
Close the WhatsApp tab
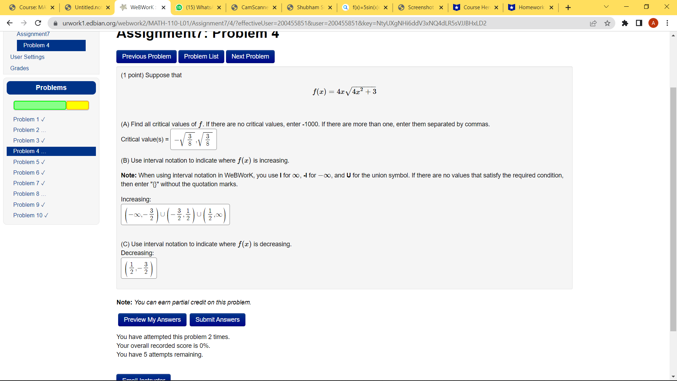point(219,7)
